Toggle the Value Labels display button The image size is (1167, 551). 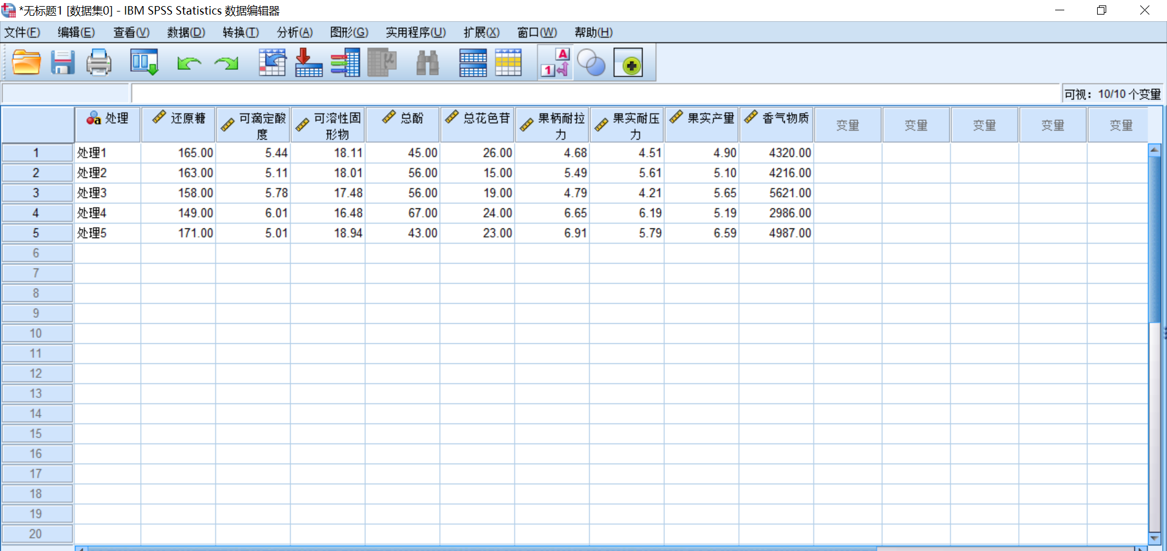coord(556,63)
